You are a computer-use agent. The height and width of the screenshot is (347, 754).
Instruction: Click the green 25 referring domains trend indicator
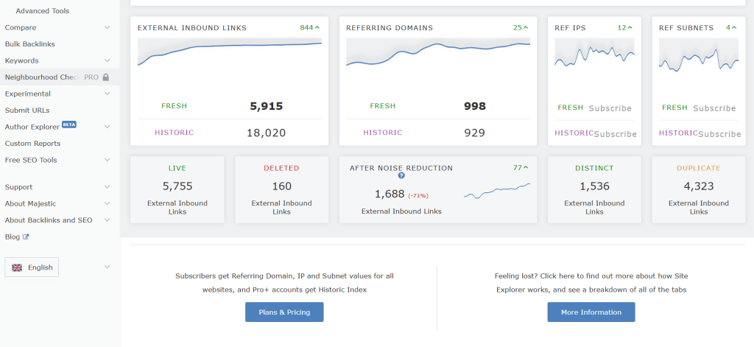point(521,28)
